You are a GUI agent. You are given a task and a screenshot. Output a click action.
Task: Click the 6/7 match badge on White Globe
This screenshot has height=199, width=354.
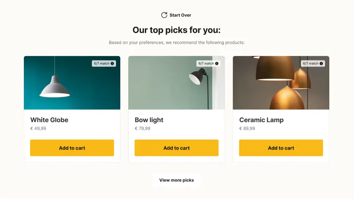pyautogui.click(x=102, y=64)
